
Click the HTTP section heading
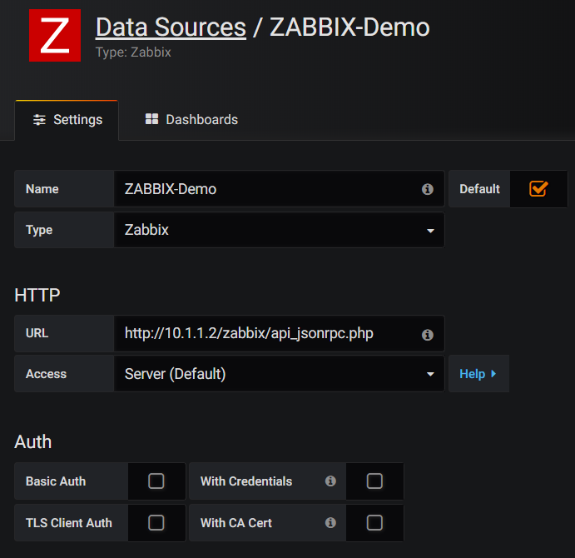(37, 295)
